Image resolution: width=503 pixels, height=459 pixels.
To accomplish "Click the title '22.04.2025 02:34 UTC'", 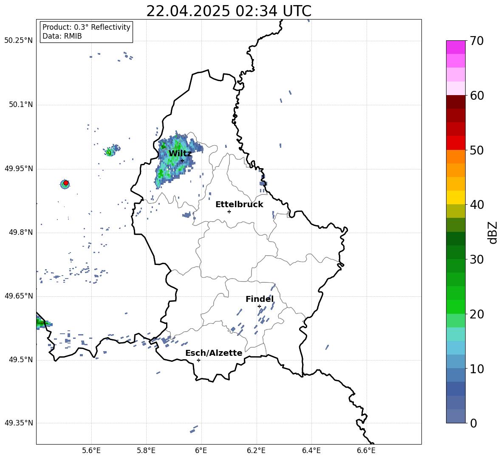I will coord(229,11).
